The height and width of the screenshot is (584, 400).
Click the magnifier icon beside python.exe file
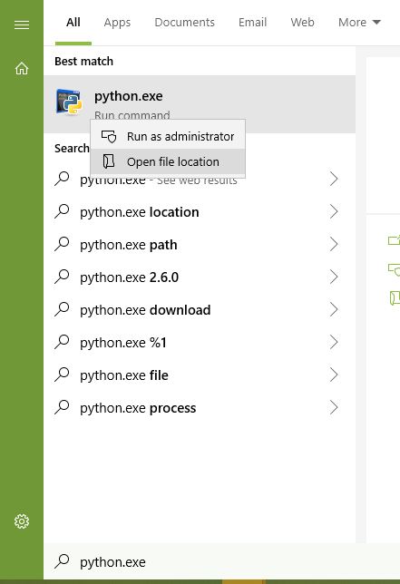pos(62,375)
